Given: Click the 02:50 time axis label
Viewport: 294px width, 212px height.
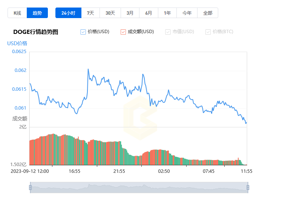Looking at the screenshot, I should (164, 171).
